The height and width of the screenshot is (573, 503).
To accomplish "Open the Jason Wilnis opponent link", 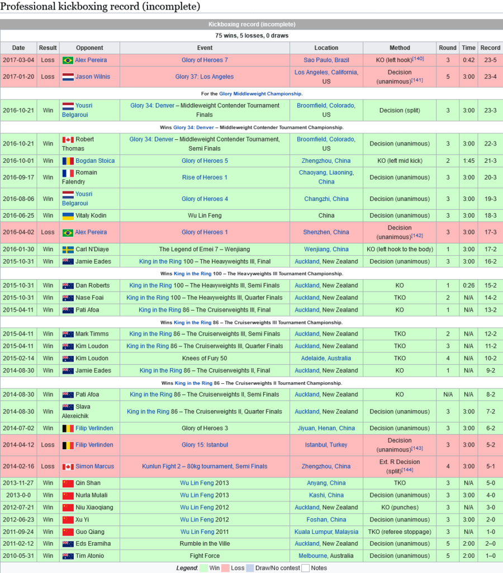I will (93, 77).
